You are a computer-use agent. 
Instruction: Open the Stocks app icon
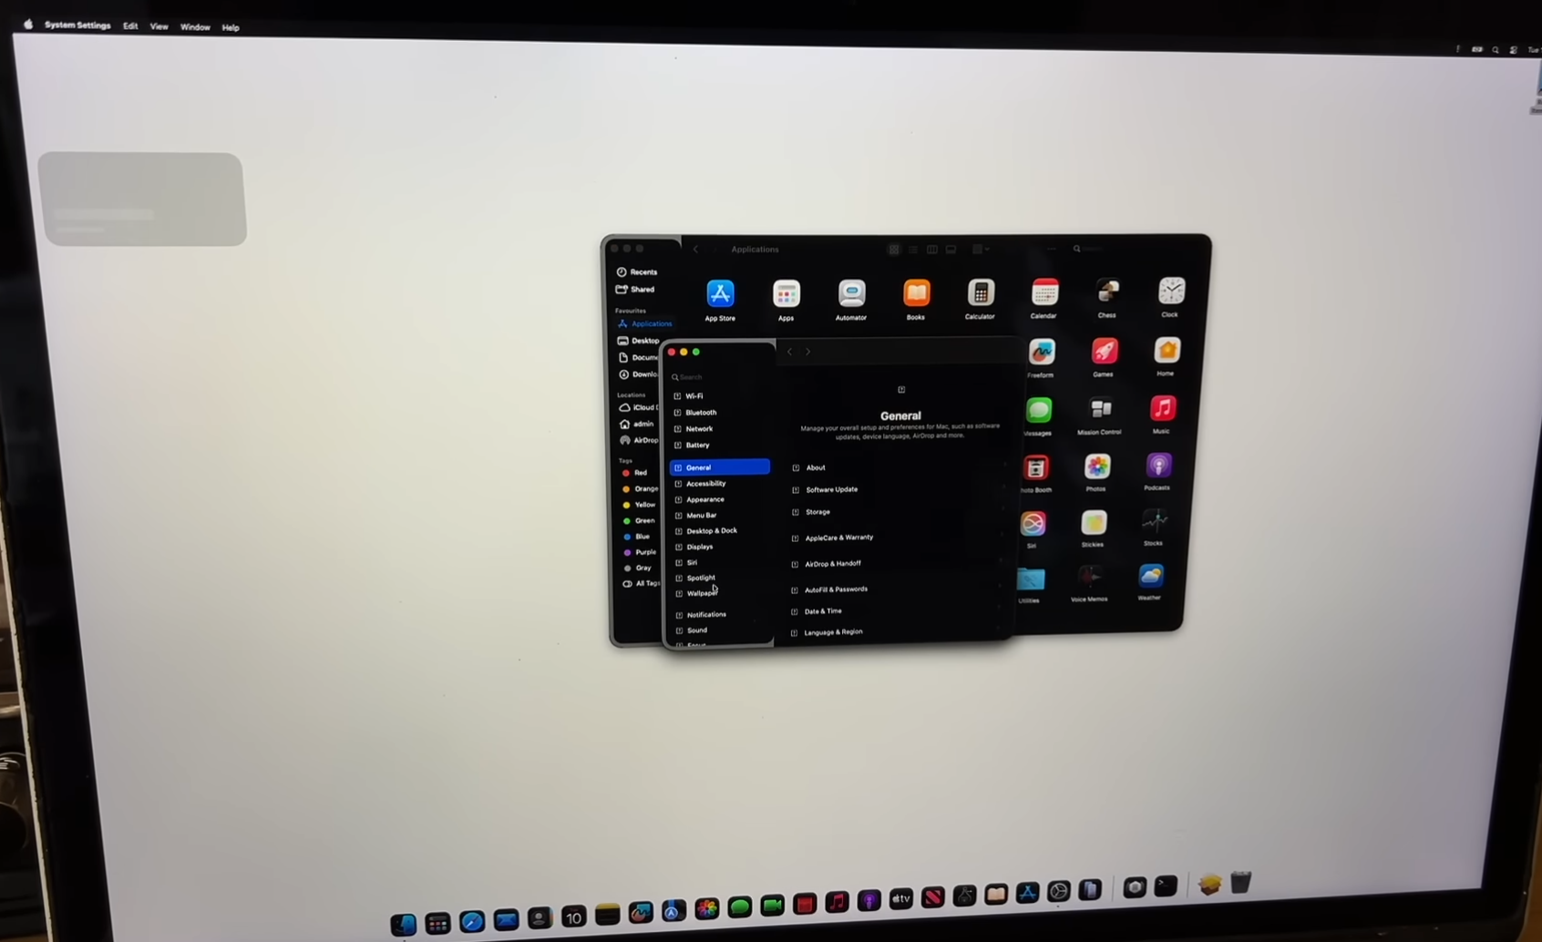(1155, 521)
